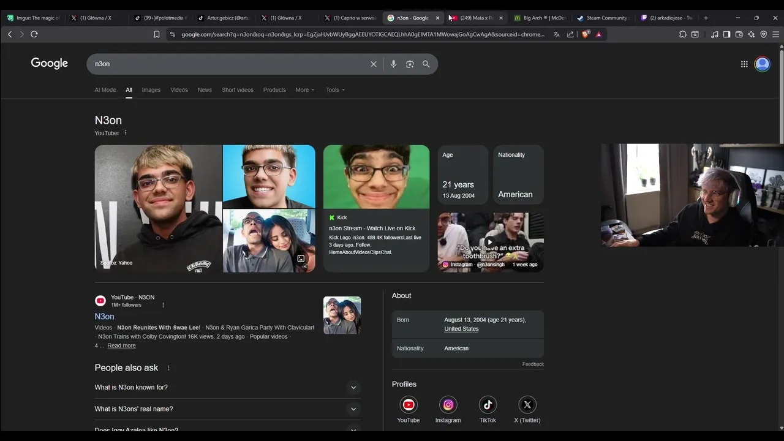The width and height of the screenshot is (784, 441).
Task: Switch to Videos results tab
Action: pos(179,90)
